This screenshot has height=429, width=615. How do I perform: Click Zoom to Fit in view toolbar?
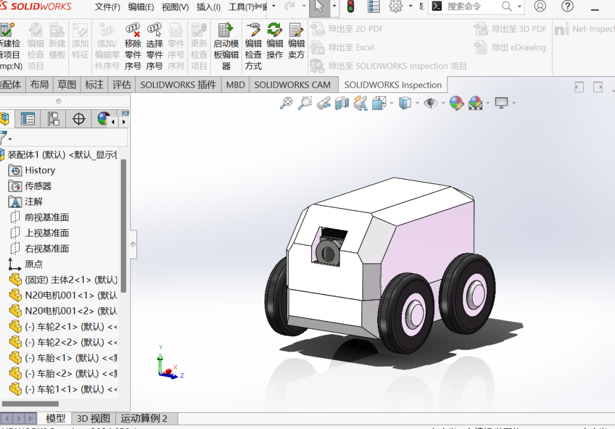(x=286, y=103)
